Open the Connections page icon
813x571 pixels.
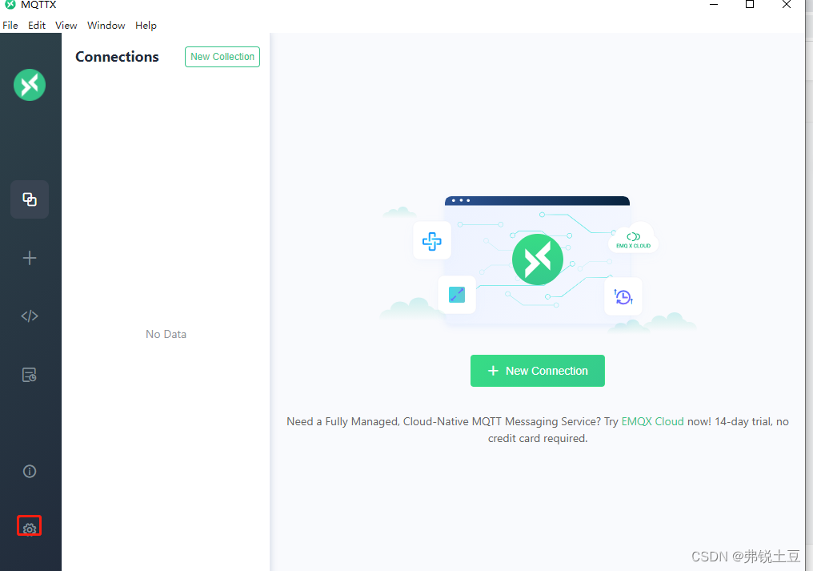point(30,199)
